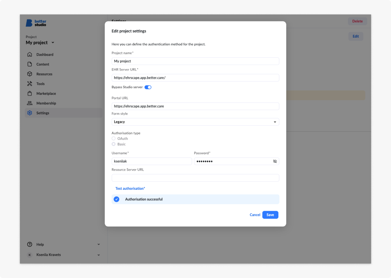
Task: Click the Edit button behind the dialog
Action: tap(356, 37)
